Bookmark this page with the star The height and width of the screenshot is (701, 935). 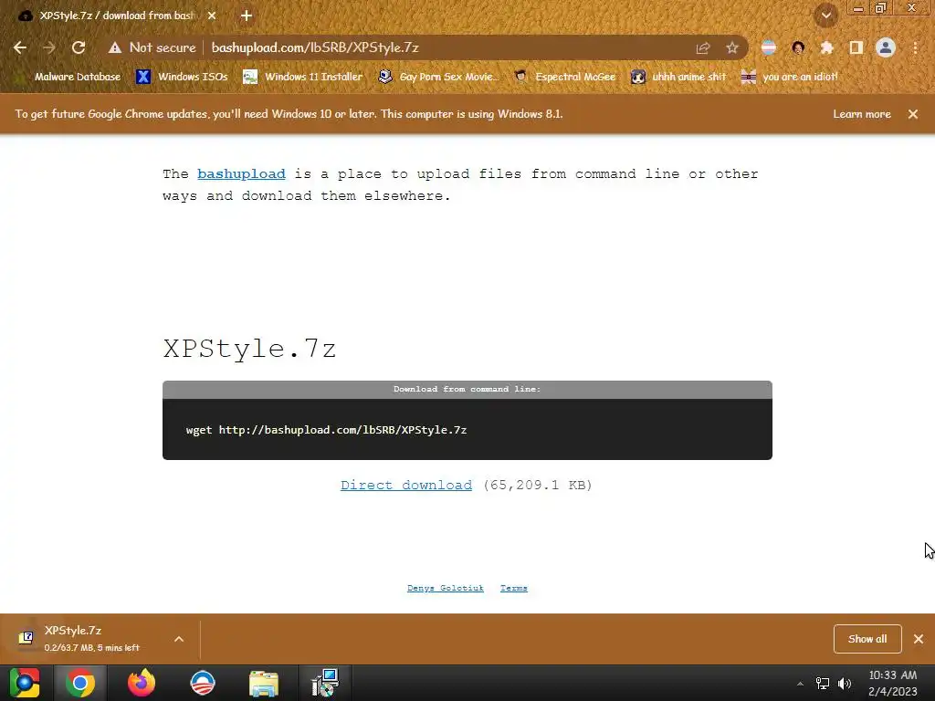732,47
